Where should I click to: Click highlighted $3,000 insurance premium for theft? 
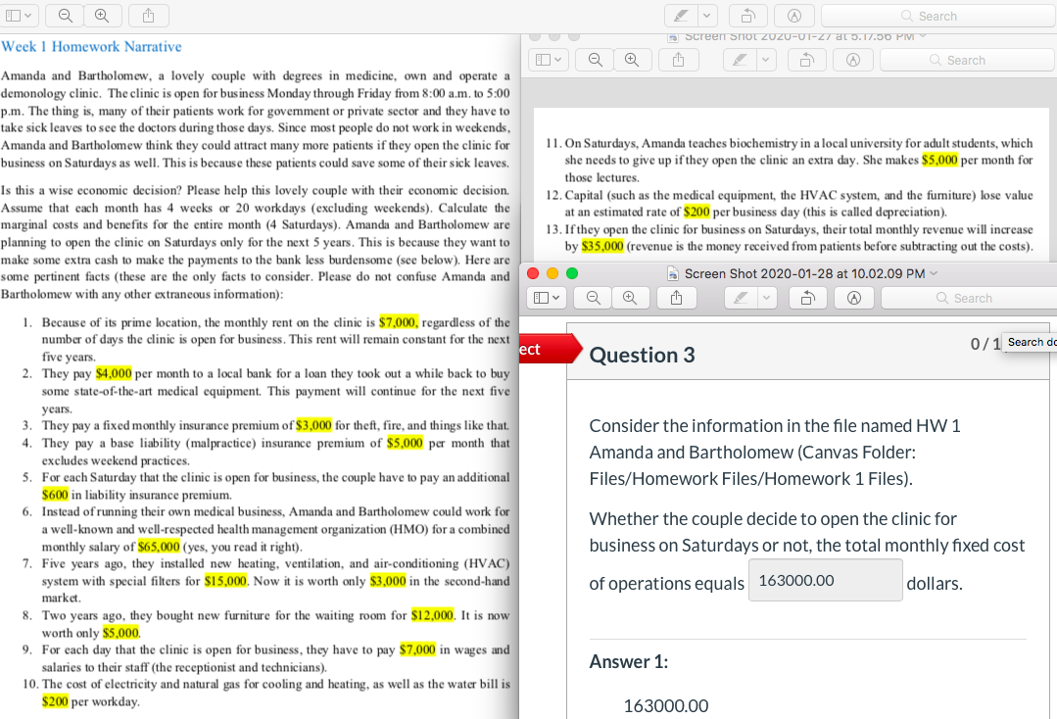coord(314,425)
